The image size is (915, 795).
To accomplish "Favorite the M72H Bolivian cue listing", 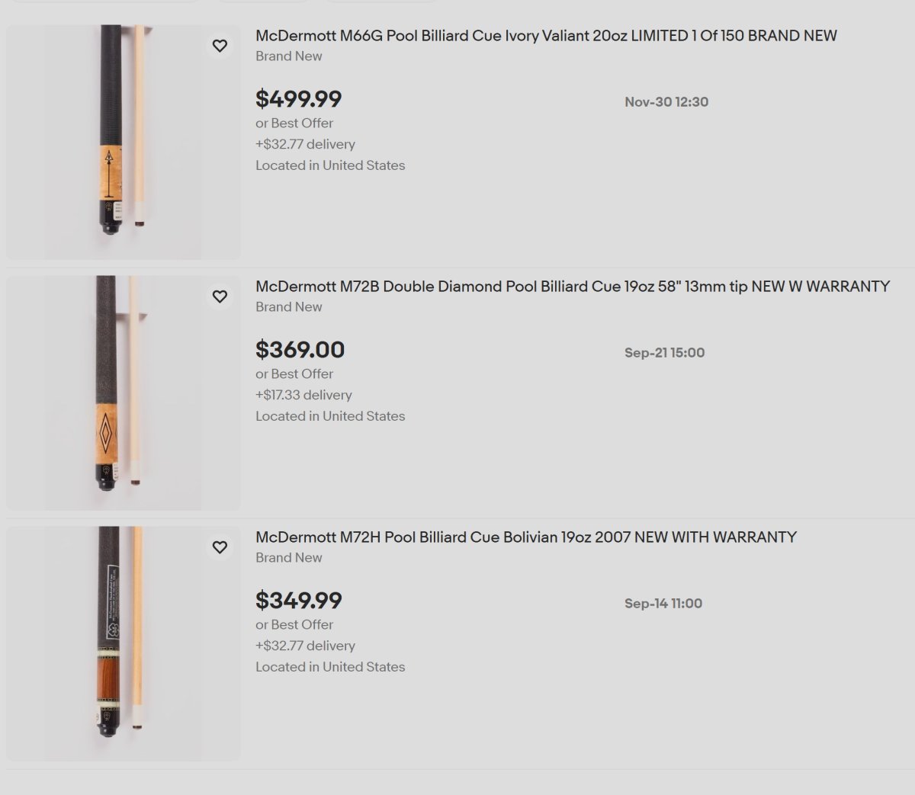I will [220, 547].
